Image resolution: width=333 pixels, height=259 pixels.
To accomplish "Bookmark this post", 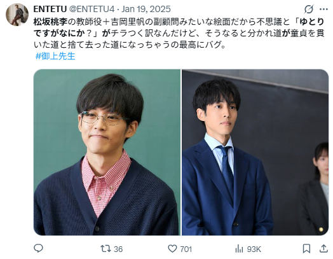I will 306,249.
